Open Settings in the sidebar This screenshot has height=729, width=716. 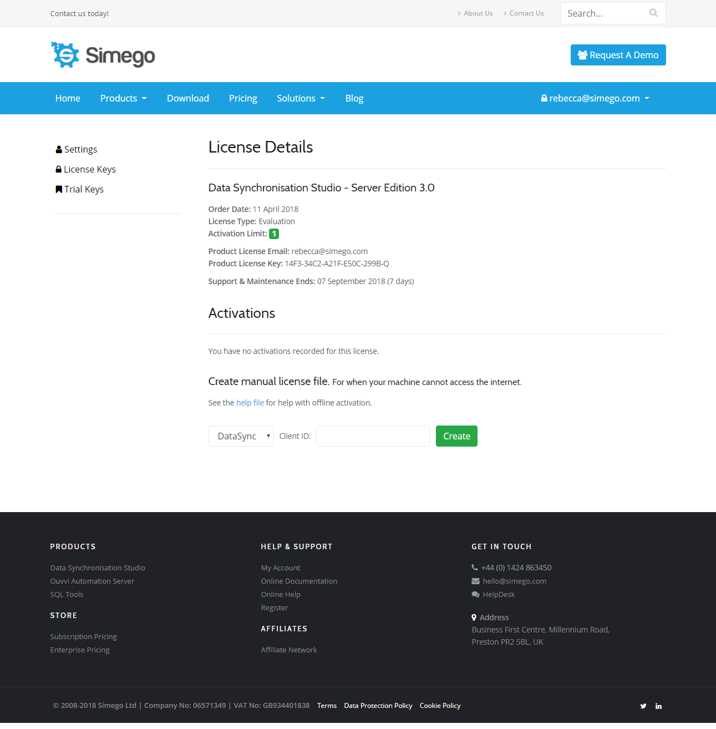click(77, 149)
